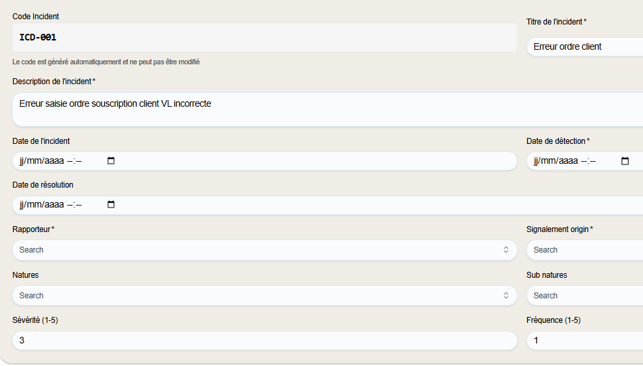Screen dimensions: 643x366
Task: Open calendar picker for Date de détection
Action: [624, 161]
